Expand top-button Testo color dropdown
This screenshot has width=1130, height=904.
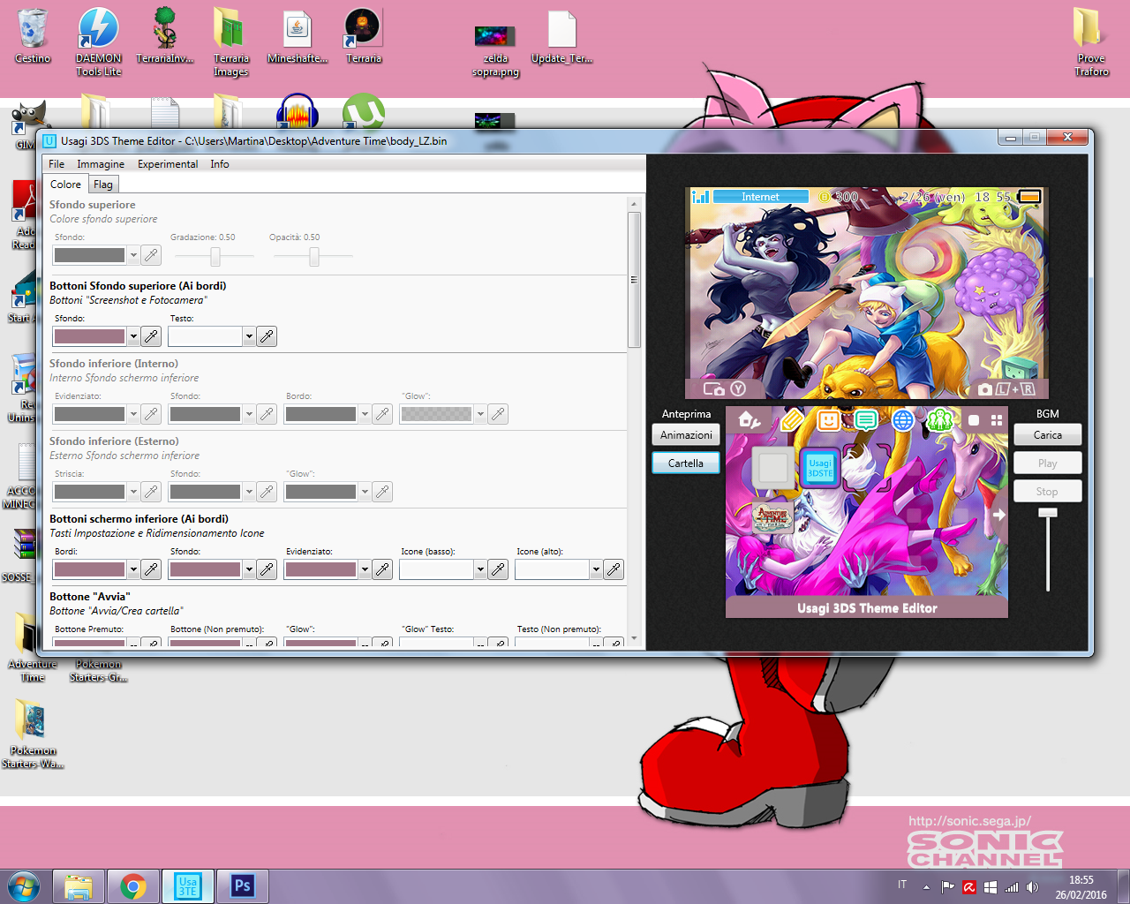(x=249, y=336)
